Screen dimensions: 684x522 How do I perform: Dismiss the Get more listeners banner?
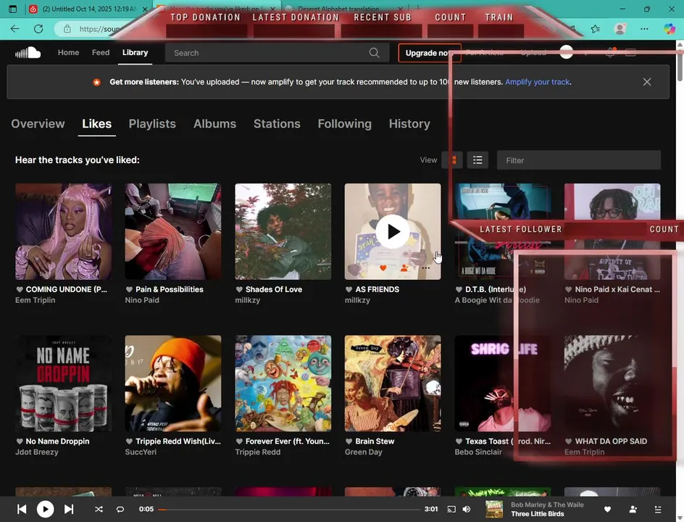point(647,82)
